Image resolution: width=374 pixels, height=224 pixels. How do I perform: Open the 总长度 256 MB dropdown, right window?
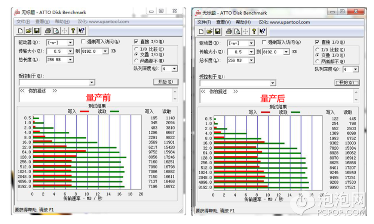pyautogui.click(x=251, y=60)
